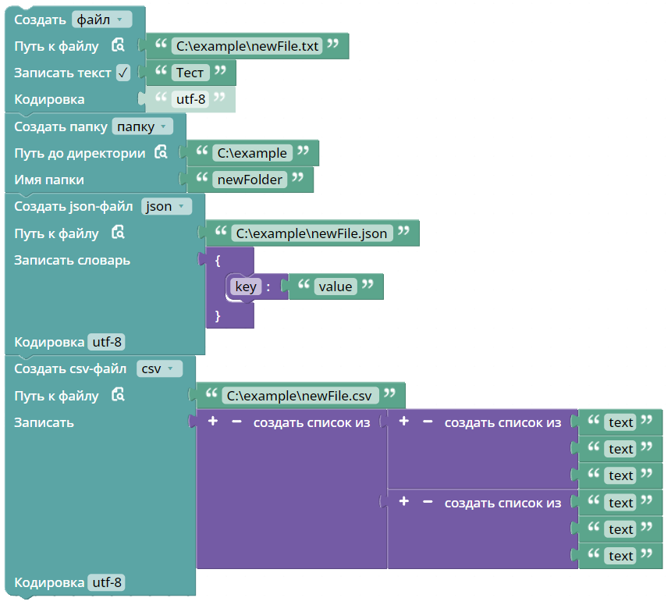Remove item with minus on upper nested list
This screenshot has height=605, width=671.
(x=428, y=422)
